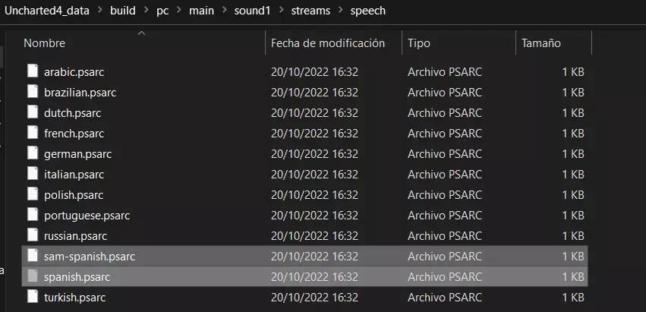The height and width of the screenshot is (312, 646).
Task: Sort files by Tipo column header
Action: (x=418, y=43)
